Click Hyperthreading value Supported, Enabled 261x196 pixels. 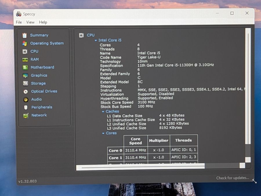(155, 98)
